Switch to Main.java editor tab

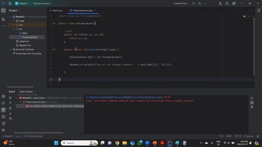(56, 10)
